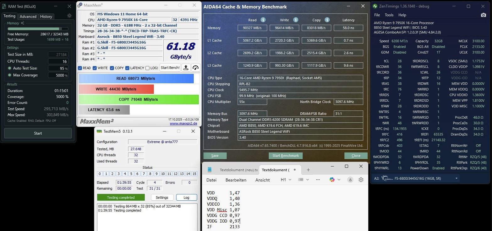Open the three-dot overflow menu in Notepad

click(x=318, y=180)
